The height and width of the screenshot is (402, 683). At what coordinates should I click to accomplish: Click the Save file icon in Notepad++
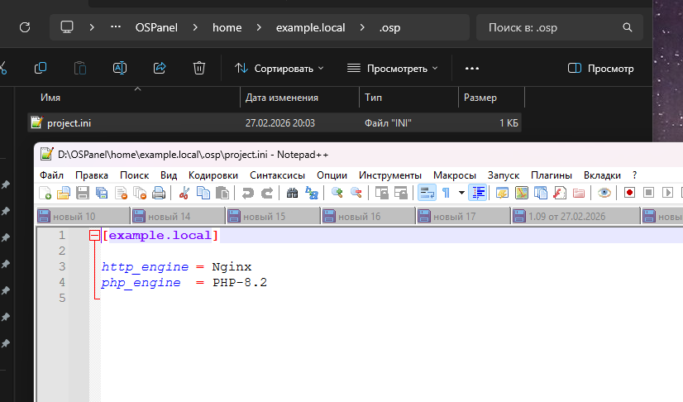click(x=83, y=193)
